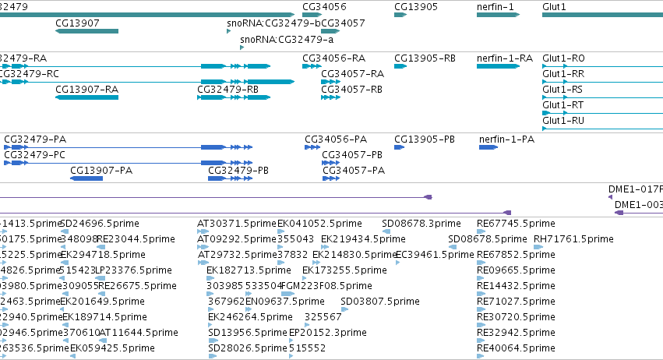Click EST EC39461.5prime
Viewport: 663px width, 360px height.
point(435,255)
